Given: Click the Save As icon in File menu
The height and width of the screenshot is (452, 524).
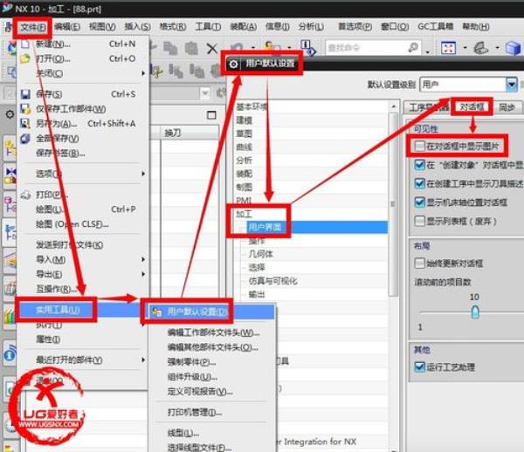Looking at the screenshot, I should tap(25, 124).
